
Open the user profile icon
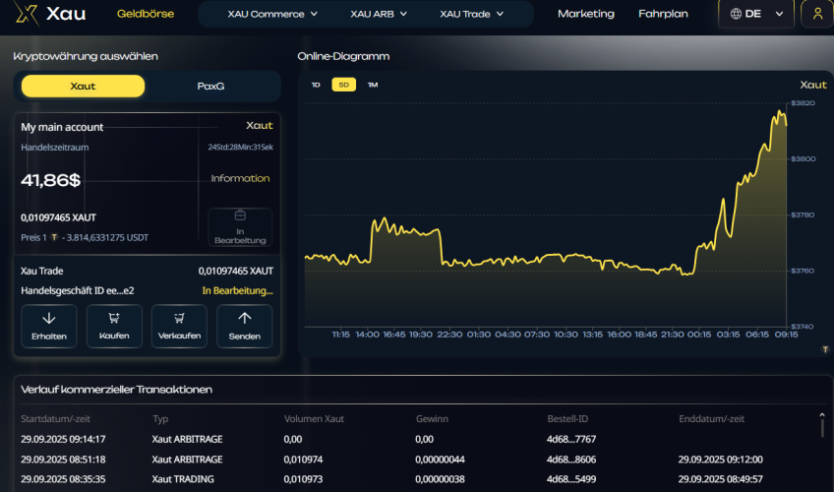(x=816, y=14)
